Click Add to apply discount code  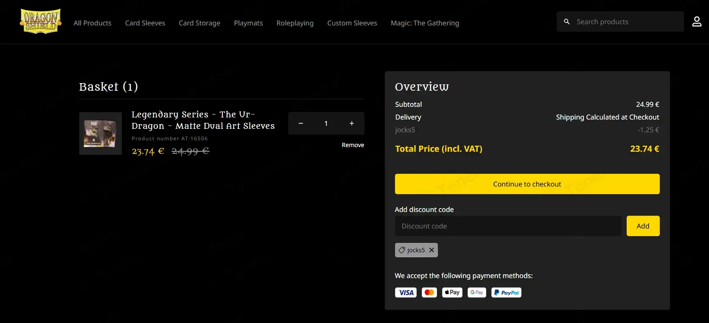642,226
